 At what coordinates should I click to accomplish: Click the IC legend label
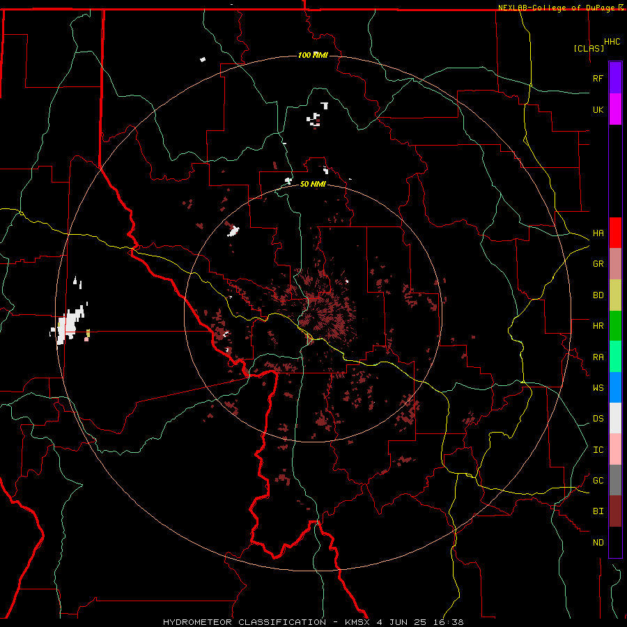[598, 449]
